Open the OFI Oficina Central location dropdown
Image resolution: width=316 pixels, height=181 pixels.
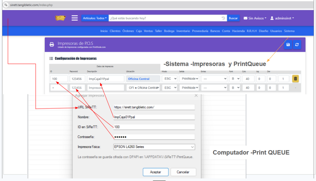(x=143, y=88)
